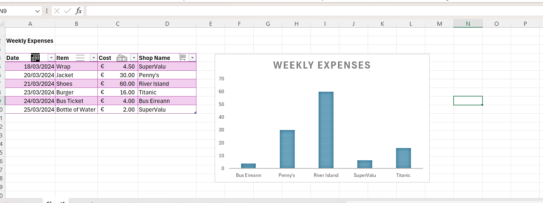Image resolution: width=543 pixels, height=203 pixels.
Task: Select the cost cell showing 4.50
Action: [x=118, y=66]
